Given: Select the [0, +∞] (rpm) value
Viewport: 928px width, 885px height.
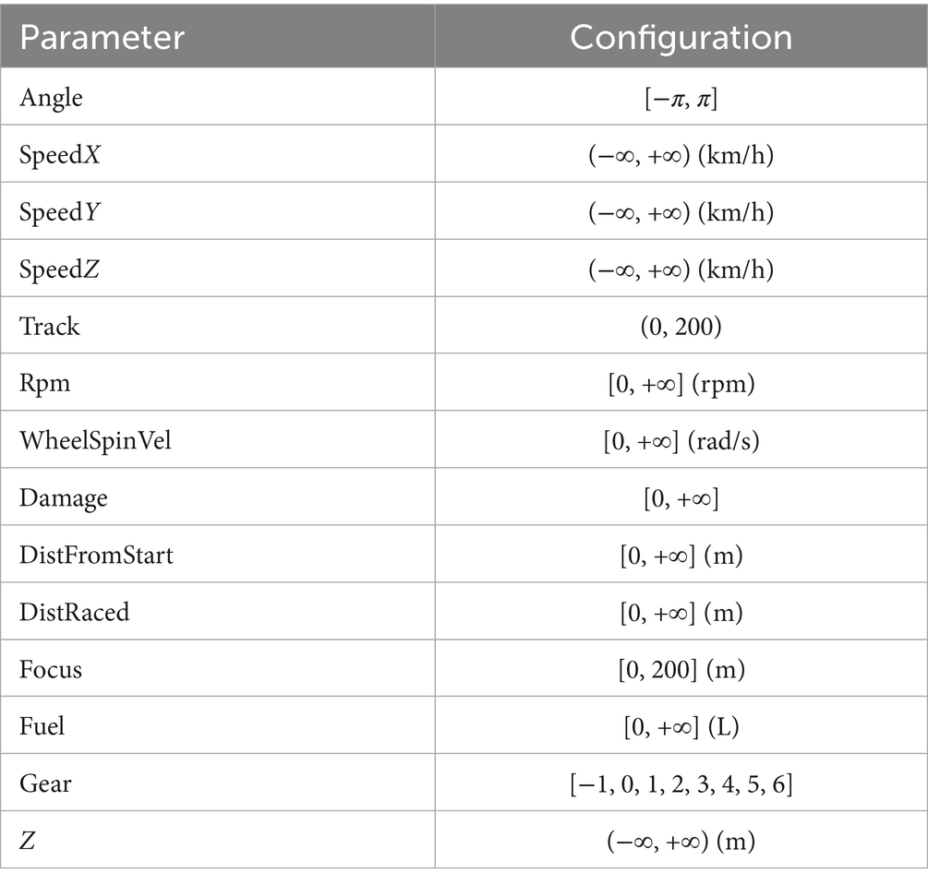Looking at the screenshot, I should [x=681, y=383].
